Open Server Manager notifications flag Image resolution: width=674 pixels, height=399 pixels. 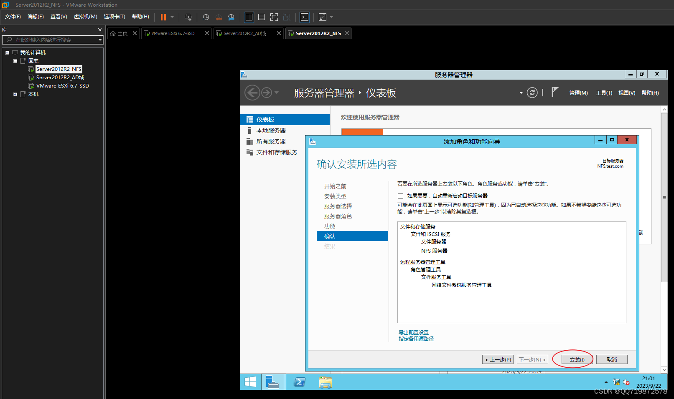click(554, 92)
